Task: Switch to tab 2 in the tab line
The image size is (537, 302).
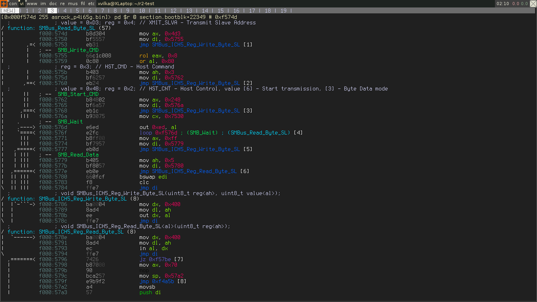Action: 40,11
